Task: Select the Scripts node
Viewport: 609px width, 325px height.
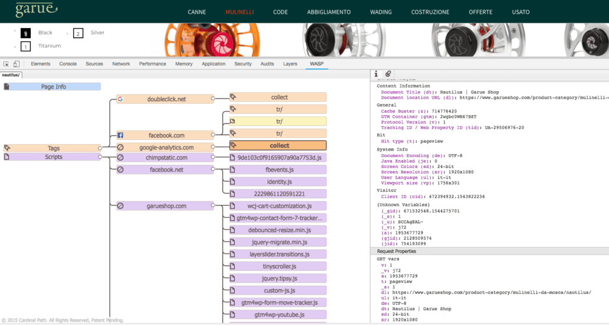Action: click(x=54, y=157)
